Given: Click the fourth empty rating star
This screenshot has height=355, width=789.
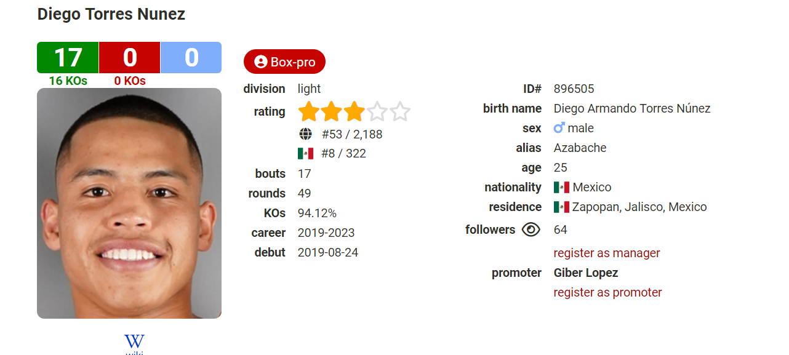Looking at the screenshot, I should point(377,112).
